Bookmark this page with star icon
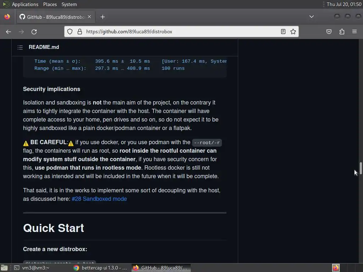The image size is (363, 272). click(293, 32)
